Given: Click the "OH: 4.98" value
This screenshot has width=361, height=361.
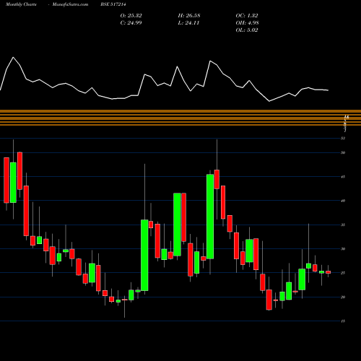Looking at the screenshot, I should [247, 23].
